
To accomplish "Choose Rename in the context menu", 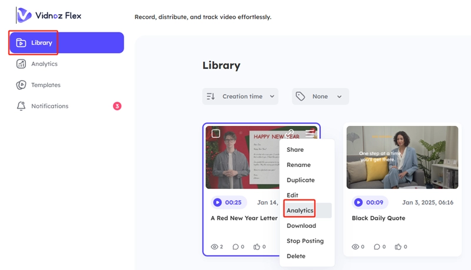I will 298,165.
